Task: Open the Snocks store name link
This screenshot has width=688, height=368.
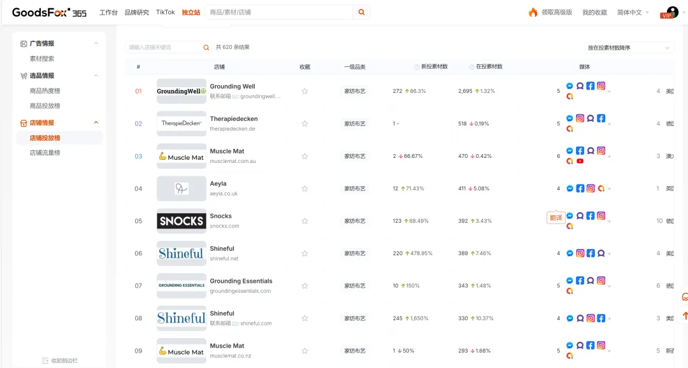Action: click(220, 216)
